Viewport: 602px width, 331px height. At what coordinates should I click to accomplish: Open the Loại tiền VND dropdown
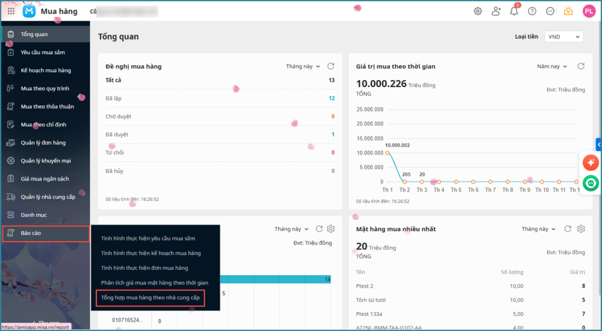pos(564,37)
